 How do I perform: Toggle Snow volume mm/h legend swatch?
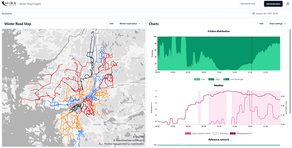click(188, 134)
